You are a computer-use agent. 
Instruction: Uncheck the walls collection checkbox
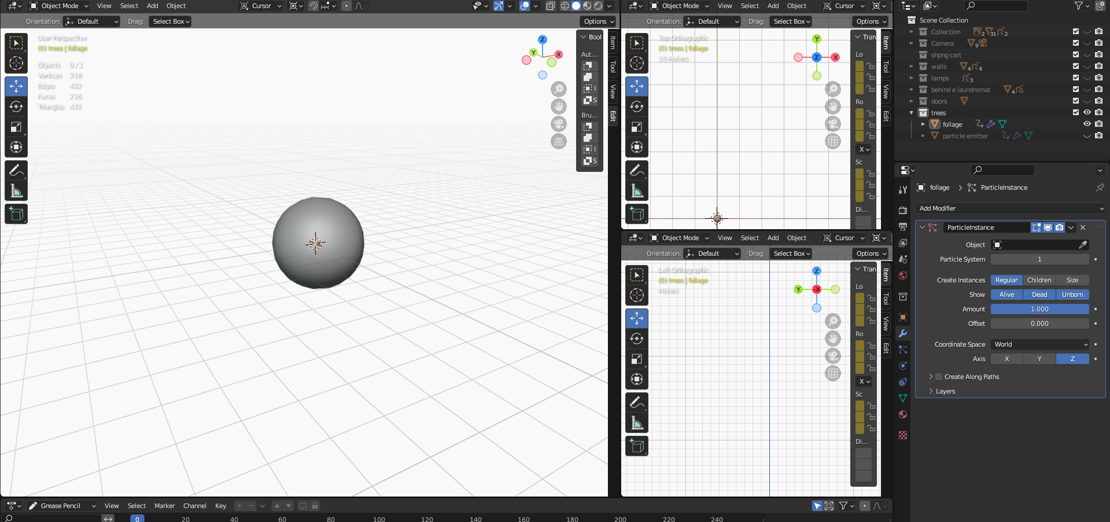point(1076,67)
